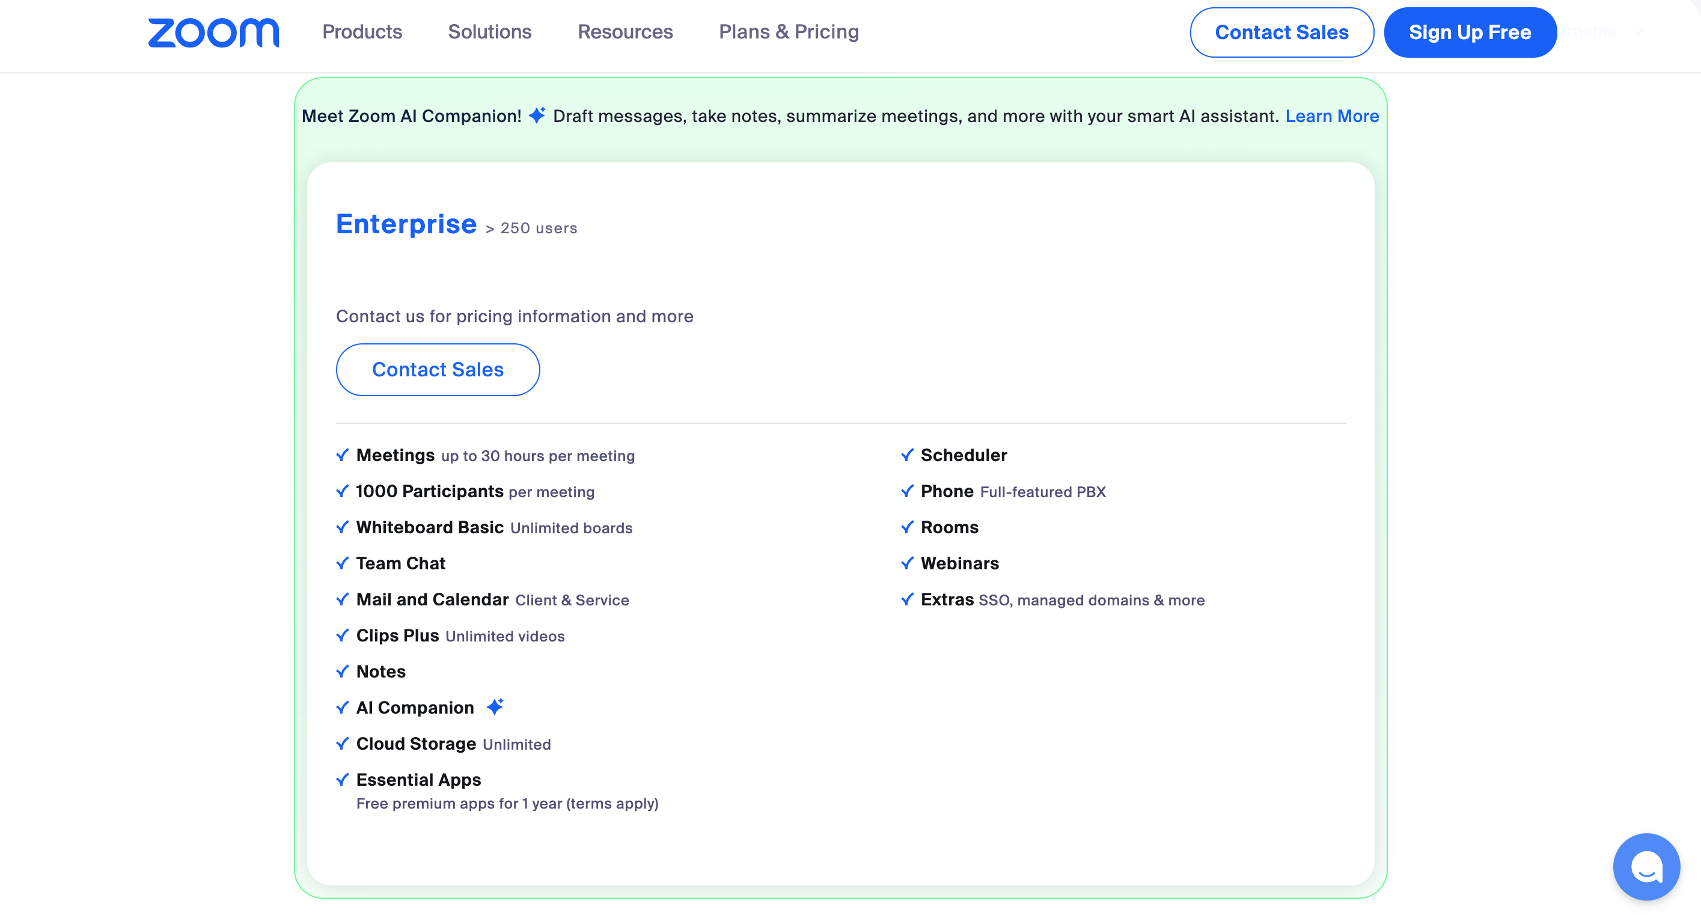
Task: Select Plans & Pricing in the navigation
Action: point(789,32)
